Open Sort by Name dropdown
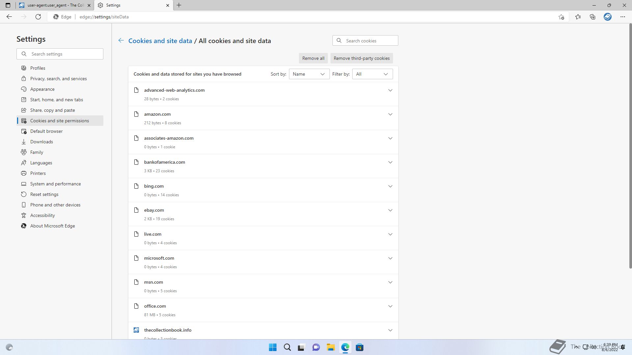This screenshot has height=355, width=632. [309, 74]
